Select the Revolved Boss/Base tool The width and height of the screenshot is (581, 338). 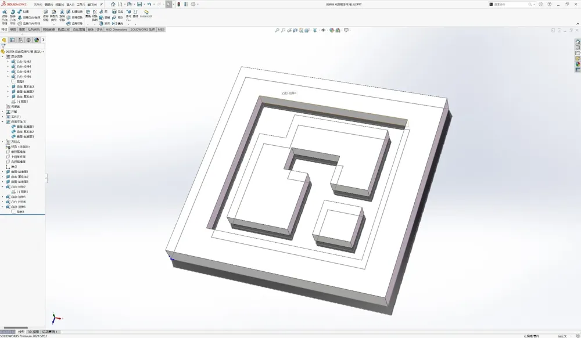click(13, 17)
